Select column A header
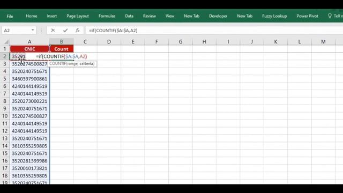 pyautogui.click(x=29, y=42)
